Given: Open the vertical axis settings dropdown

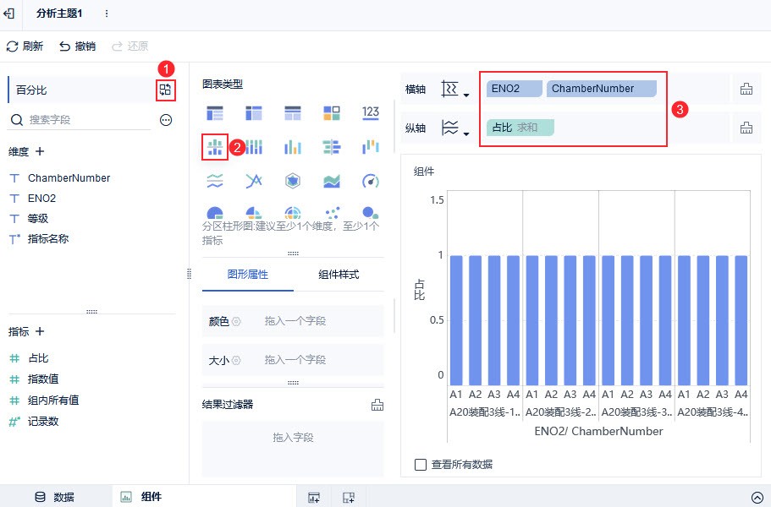Looking at the screenshot, I should pyautogui.click(x=455, y=128).
